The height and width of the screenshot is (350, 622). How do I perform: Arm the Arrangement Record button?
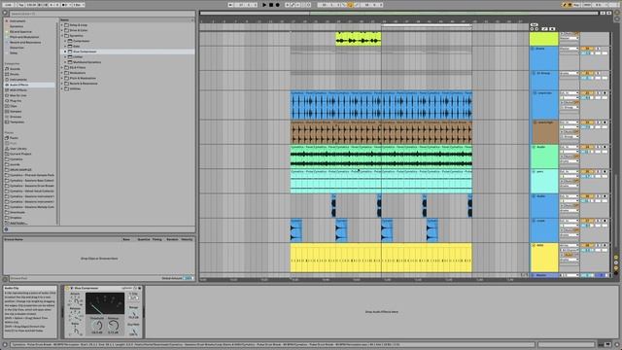277,5
